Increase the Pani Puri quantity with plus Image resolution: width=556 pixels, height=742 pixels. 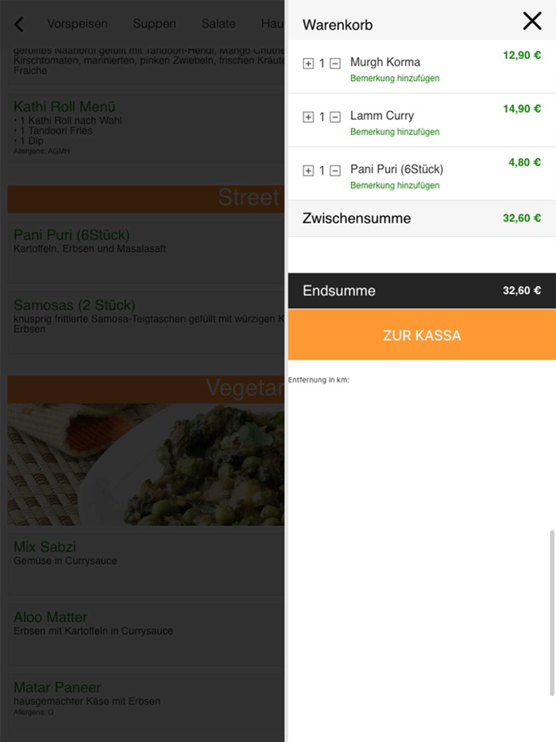[308, 170]
